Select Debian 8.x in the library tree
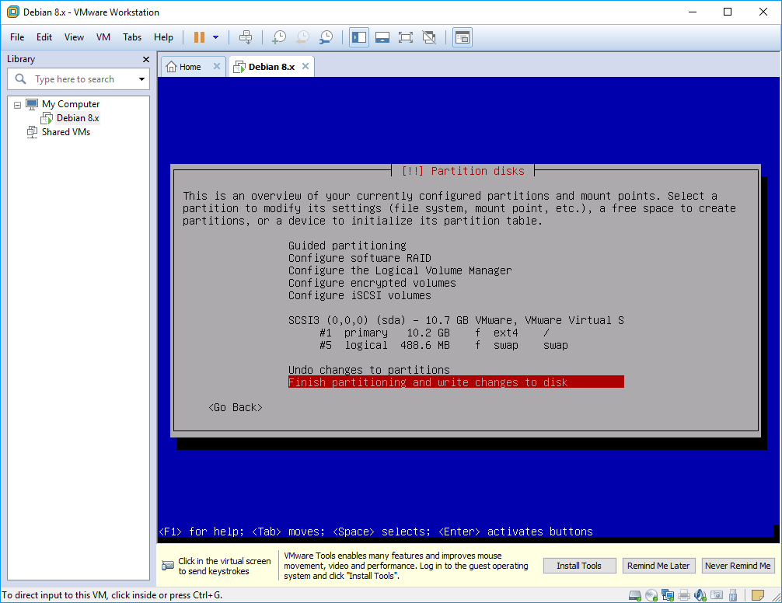The height and width of the screenshot is (603, 782). 77,118
